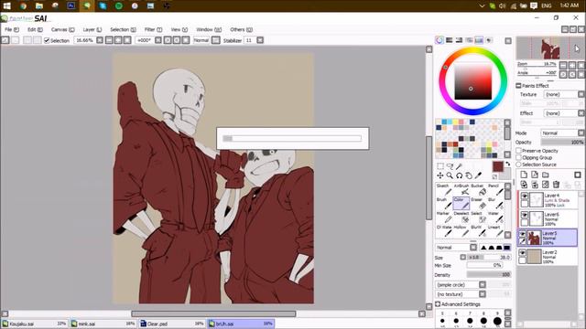Open Photoshop from the taskbar
The height and width of the screenshot is (329, 586).
[71, 5]
